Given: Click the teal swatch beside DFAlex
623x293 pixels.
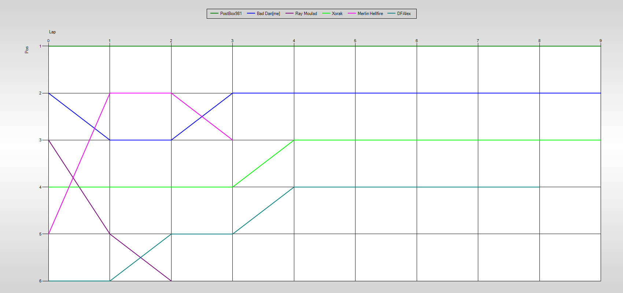Looking at the screenshot, I should click(391, 14).
